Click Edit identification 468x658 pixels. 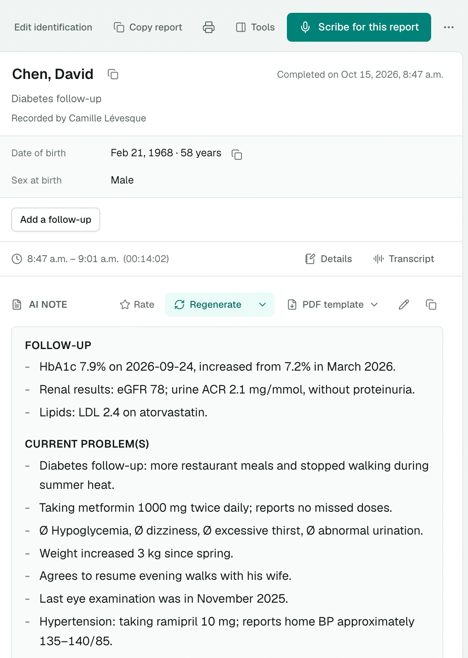point(53,27)
